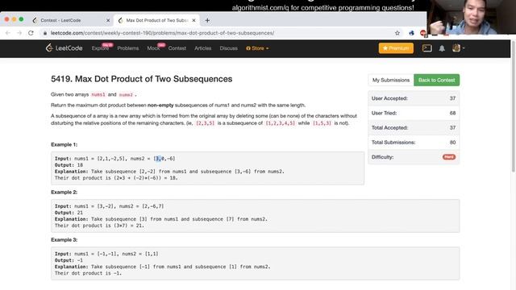This screenshot has width=516, height=290.
Task: Click the Example 3 heading
Action: click(64, 240)
